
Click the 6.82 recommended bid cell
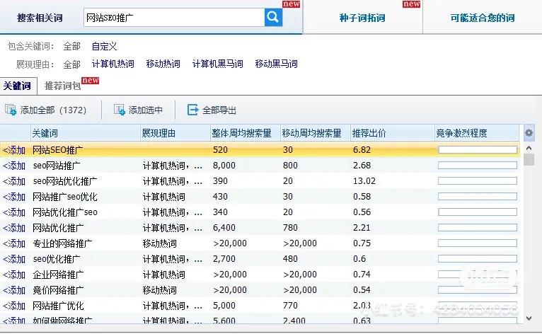coord(362,150)
